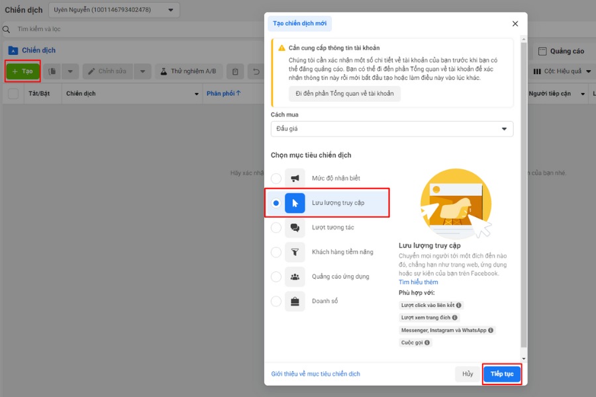
Task: Open the dropdown arrow next to Chỉnh sửa
Action: (143, 71)
